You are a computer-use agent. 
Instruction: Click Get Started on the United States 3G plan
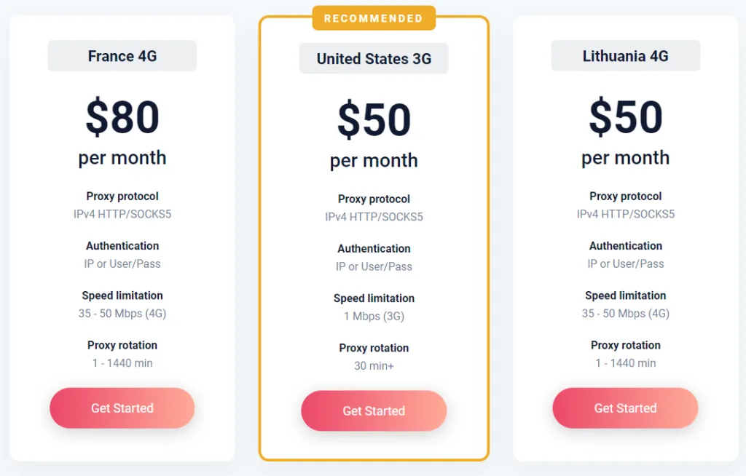tap(374, 411)
